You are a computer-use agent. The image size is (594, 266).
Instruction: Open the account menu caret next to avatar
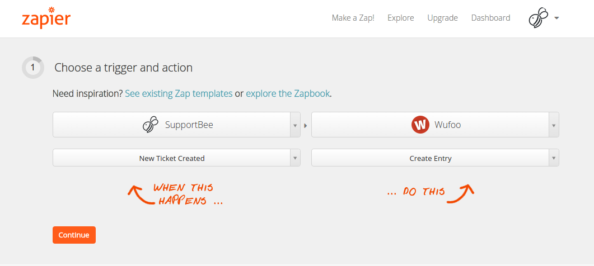pos(556,18)
